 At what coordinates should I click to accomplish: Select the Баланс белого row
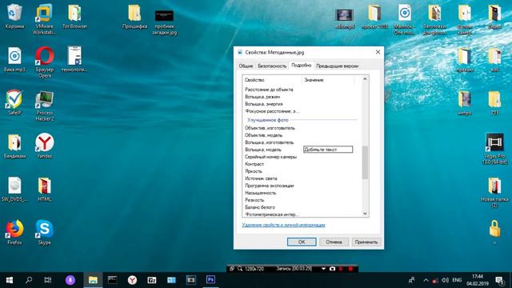tap(302, 207)
